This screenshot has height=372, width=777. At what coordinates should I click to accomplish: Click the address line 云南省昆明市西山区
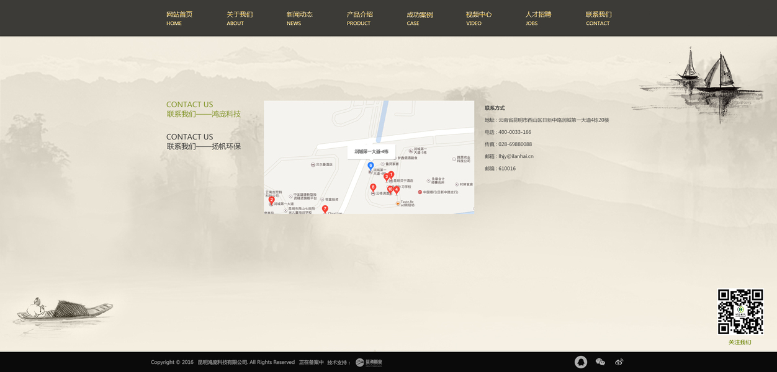[547, 120]
